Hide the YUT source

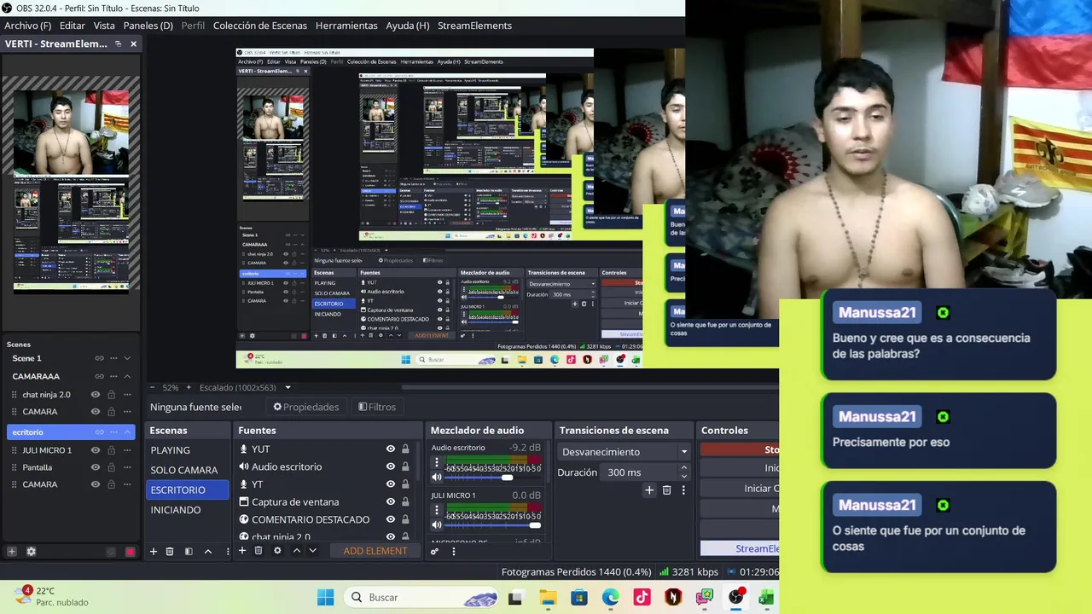[391, 449]
